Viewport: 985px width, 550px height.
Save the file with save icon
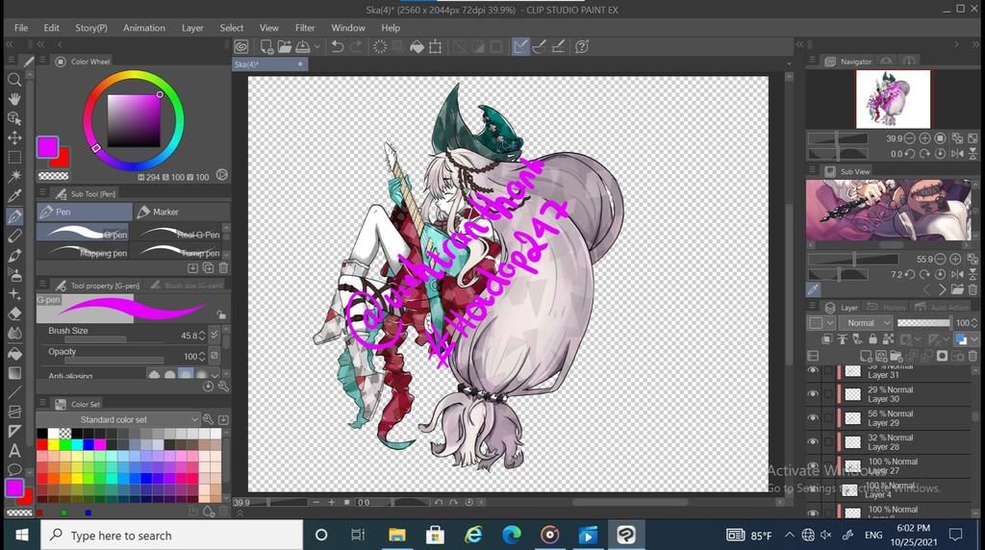[x=303, y=46]
